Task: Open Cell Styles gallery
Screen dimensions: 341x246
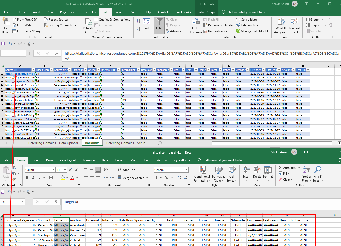Action: 232,174
